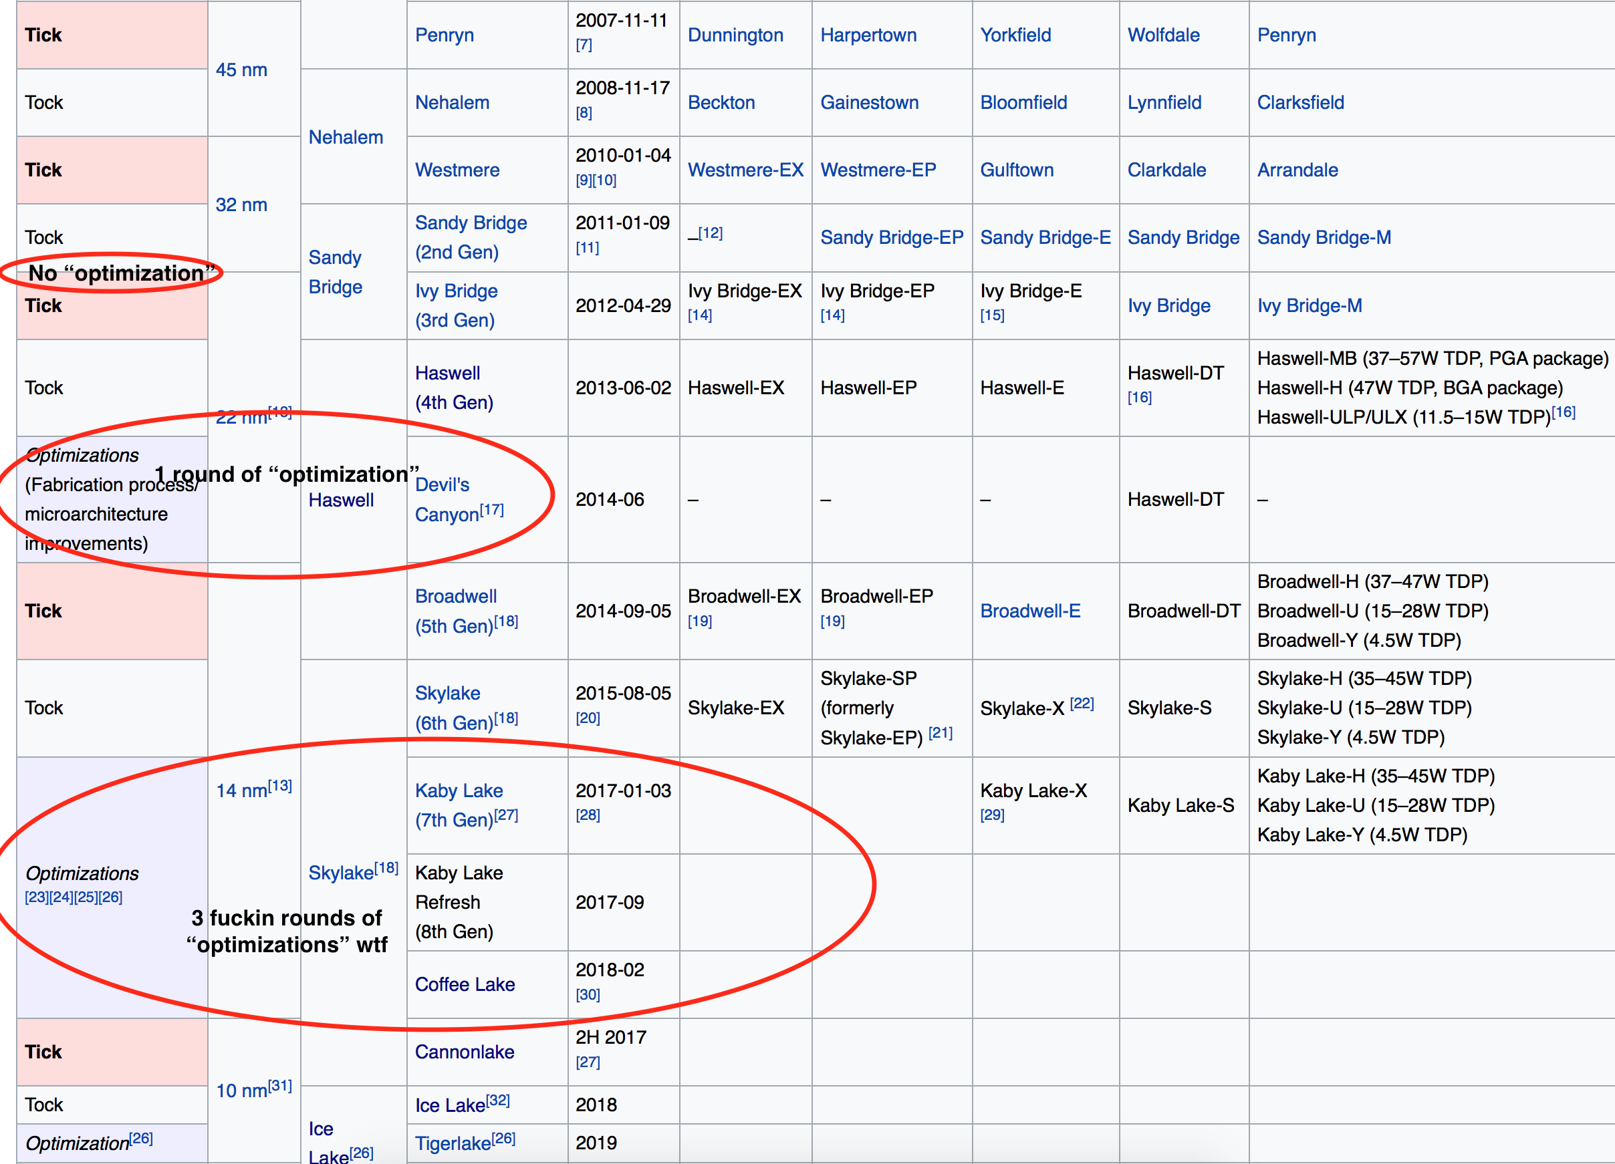
Task: Select the 2012-04-29 date cell
Action: tap(624, 306)
